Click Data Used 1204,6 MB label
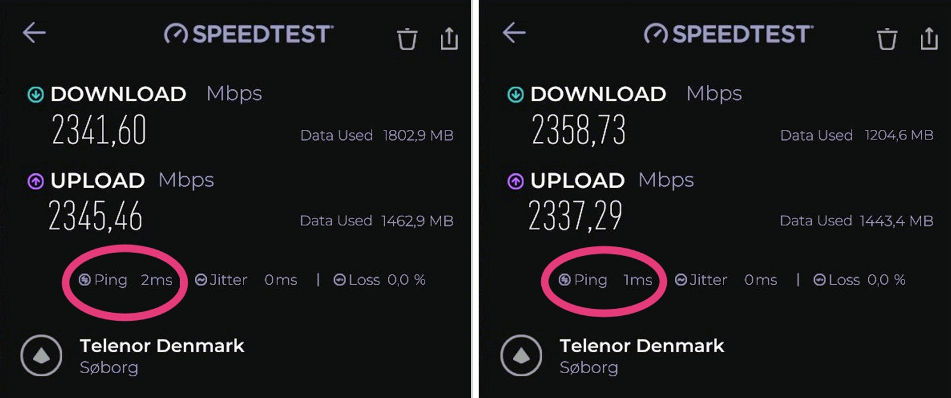Viewport: 951px width, 398px height. click(857, 135)
